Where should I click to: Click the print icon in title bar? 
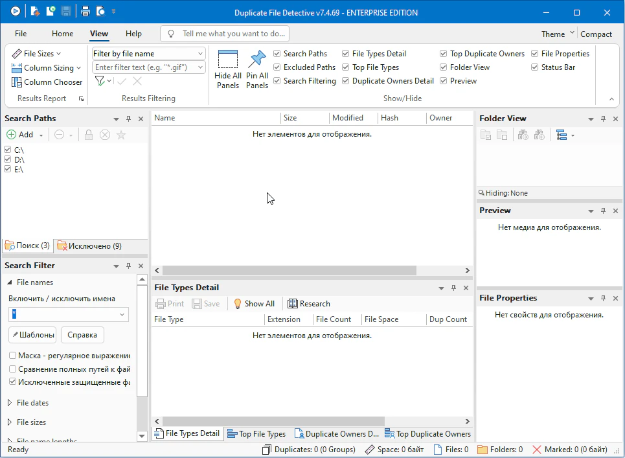point(85,12)
